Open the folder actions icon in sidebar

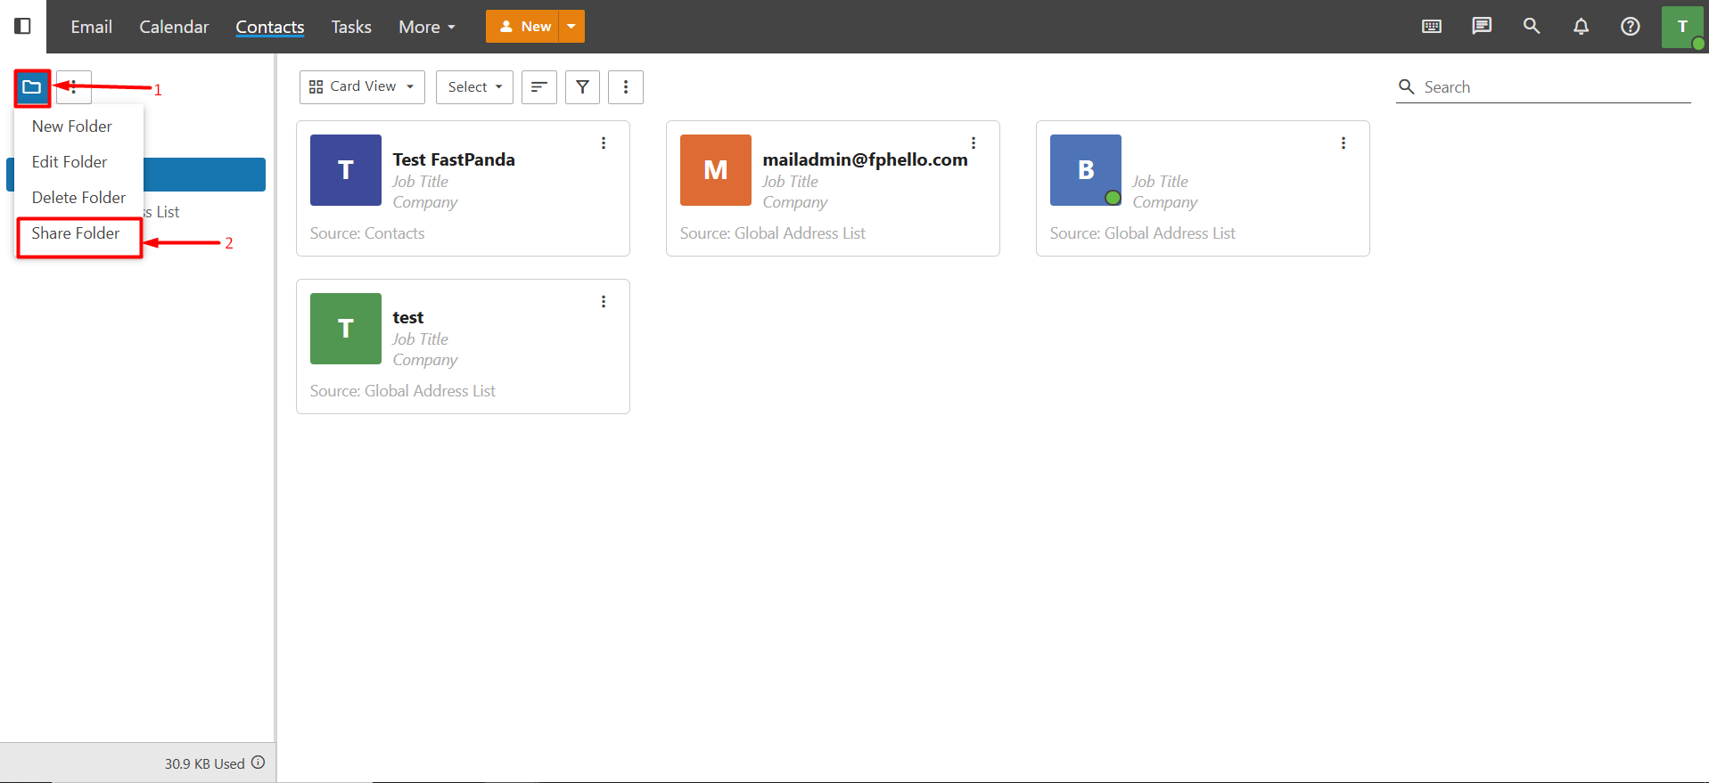(32, 87)
